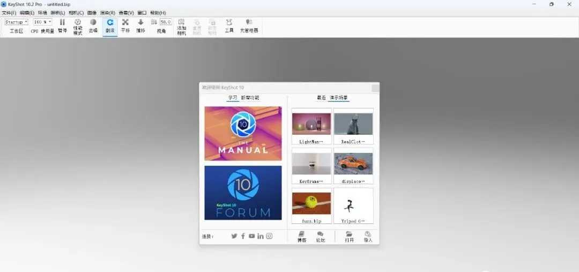Close the welcome to KeyShot 10 dialog

375,88
